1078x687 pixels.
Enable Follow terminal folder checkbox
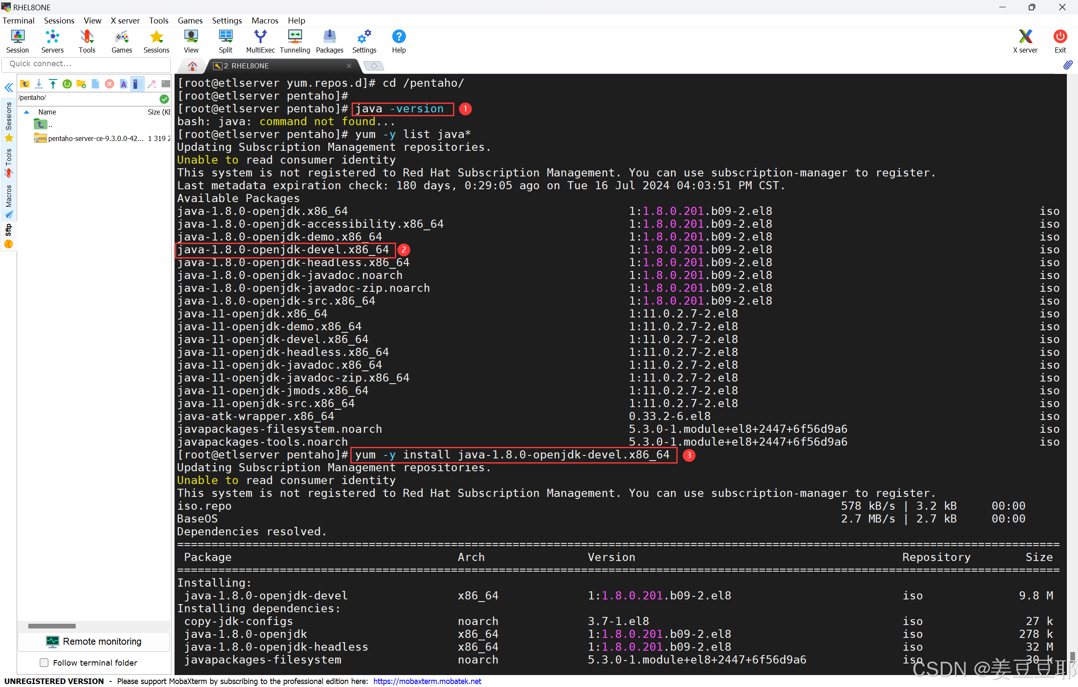click(44, 662)
